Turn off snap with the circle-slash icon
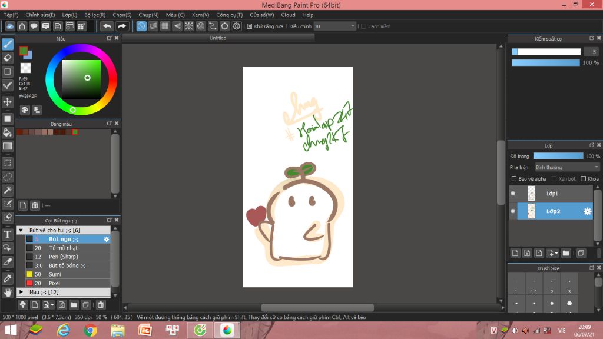603x339 pixels. [141, 26]
